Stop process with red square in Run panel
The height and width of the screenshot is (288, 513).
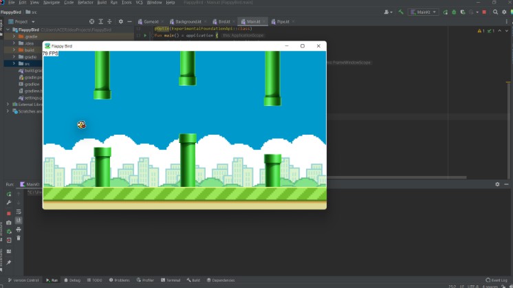coord(9,214)
